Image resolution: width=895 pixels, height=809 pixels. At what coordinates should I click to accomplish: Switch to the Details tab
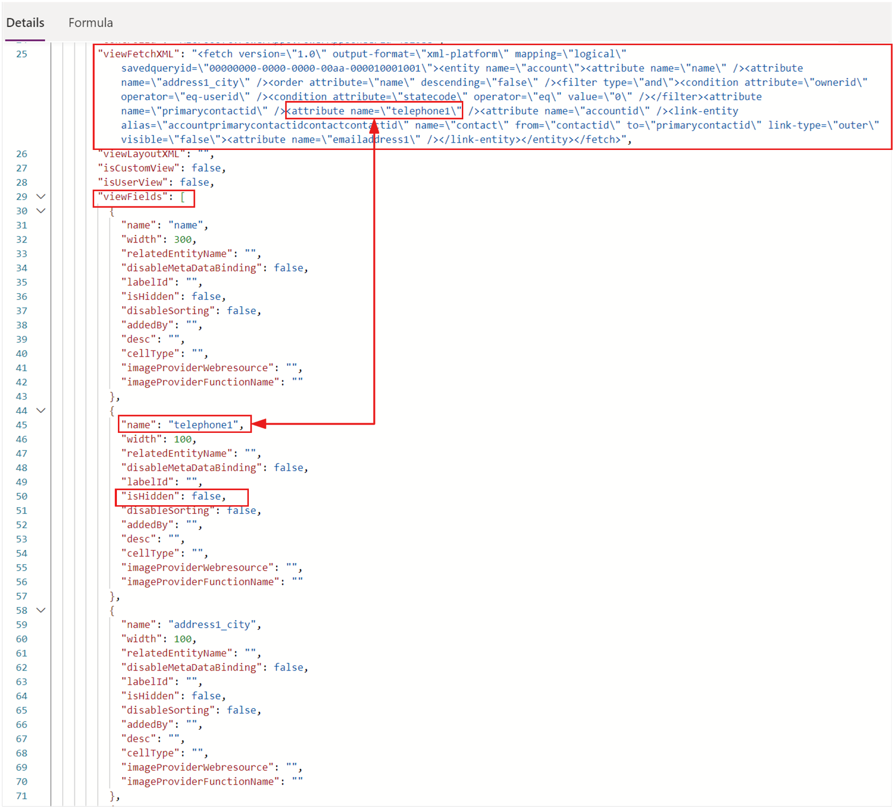click(x=25, y=23)
